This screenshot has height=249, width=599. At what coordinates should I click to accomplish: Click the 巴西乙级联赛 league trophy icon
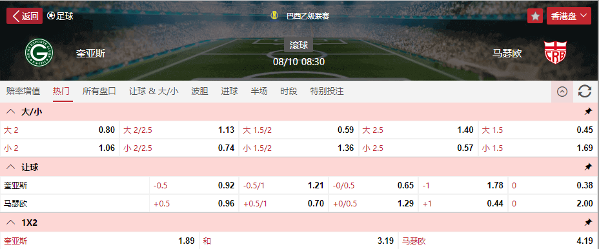point(274,15)
